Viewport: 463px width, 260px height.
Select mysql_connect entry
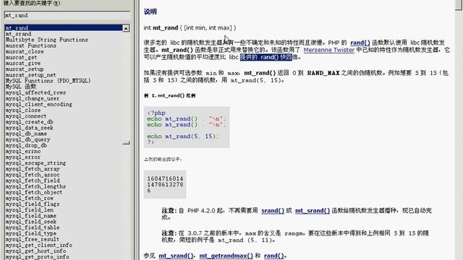point(26,116)
